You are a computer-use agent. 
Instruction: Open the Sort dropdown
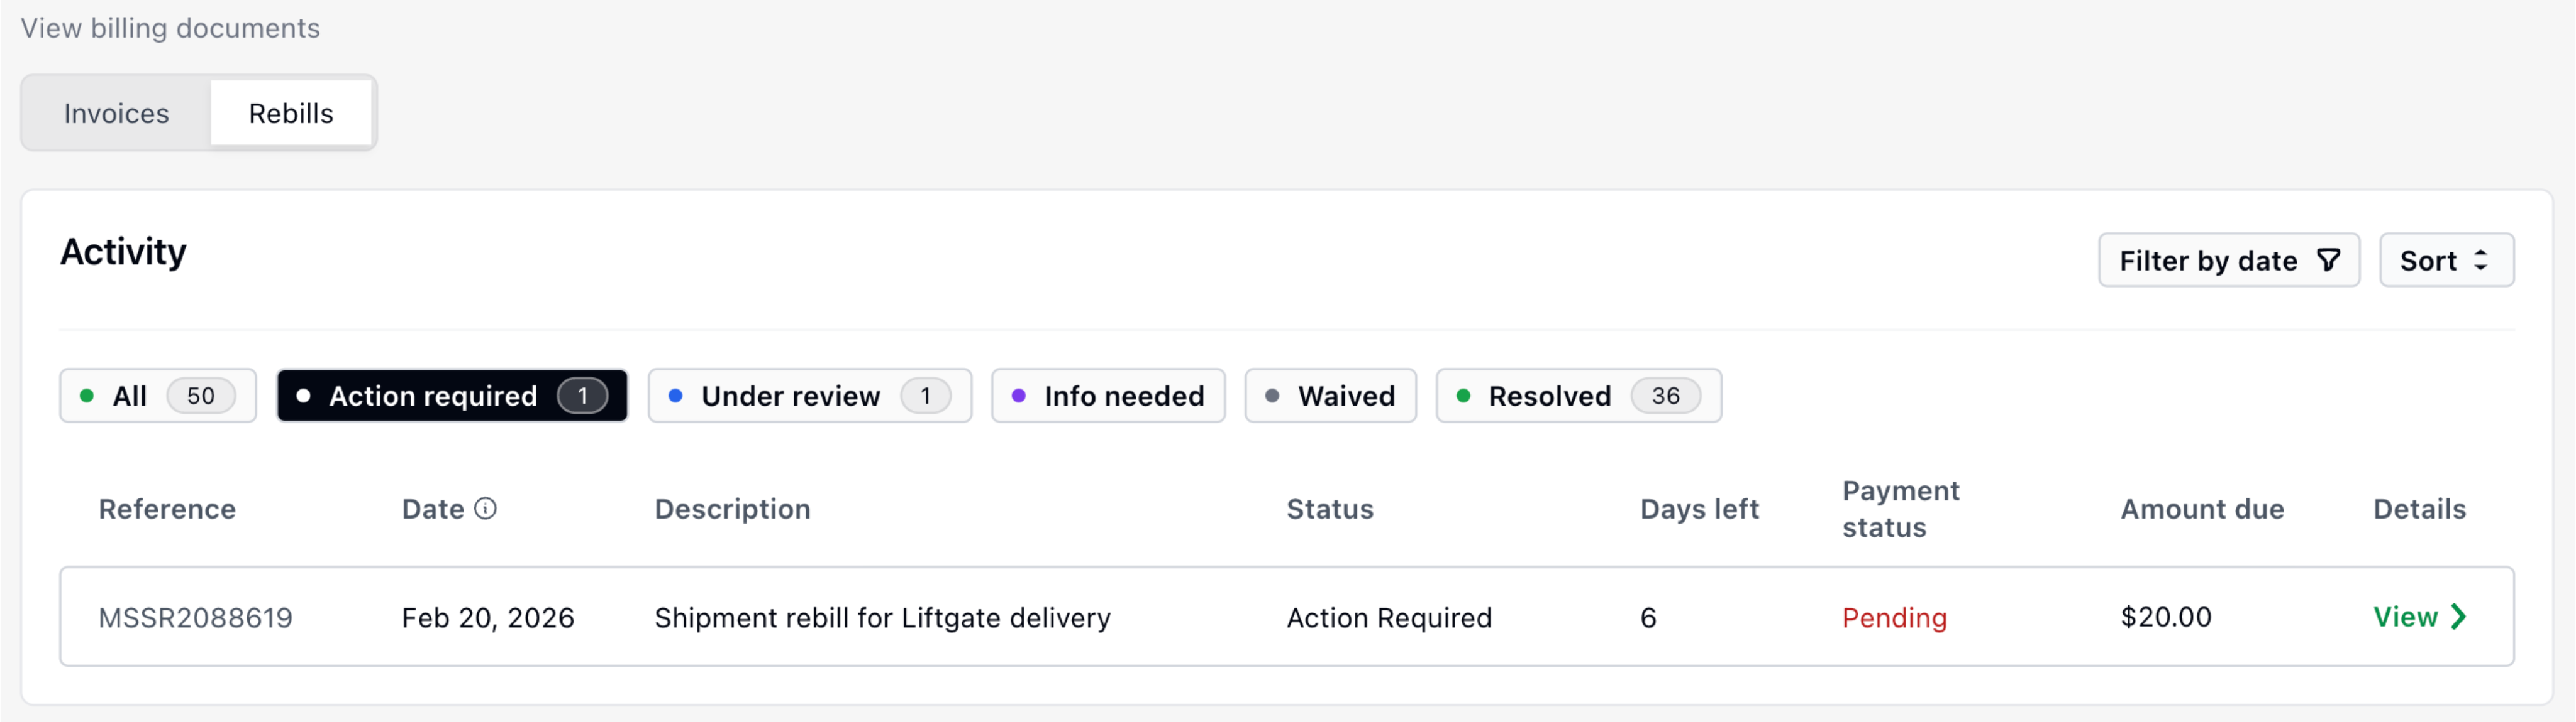point(2446,261)
